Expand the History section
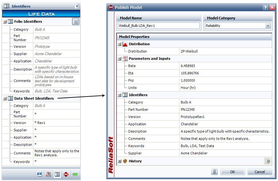Image resolution: width=278 pixels, height=181 pixels. pos(120,161)
